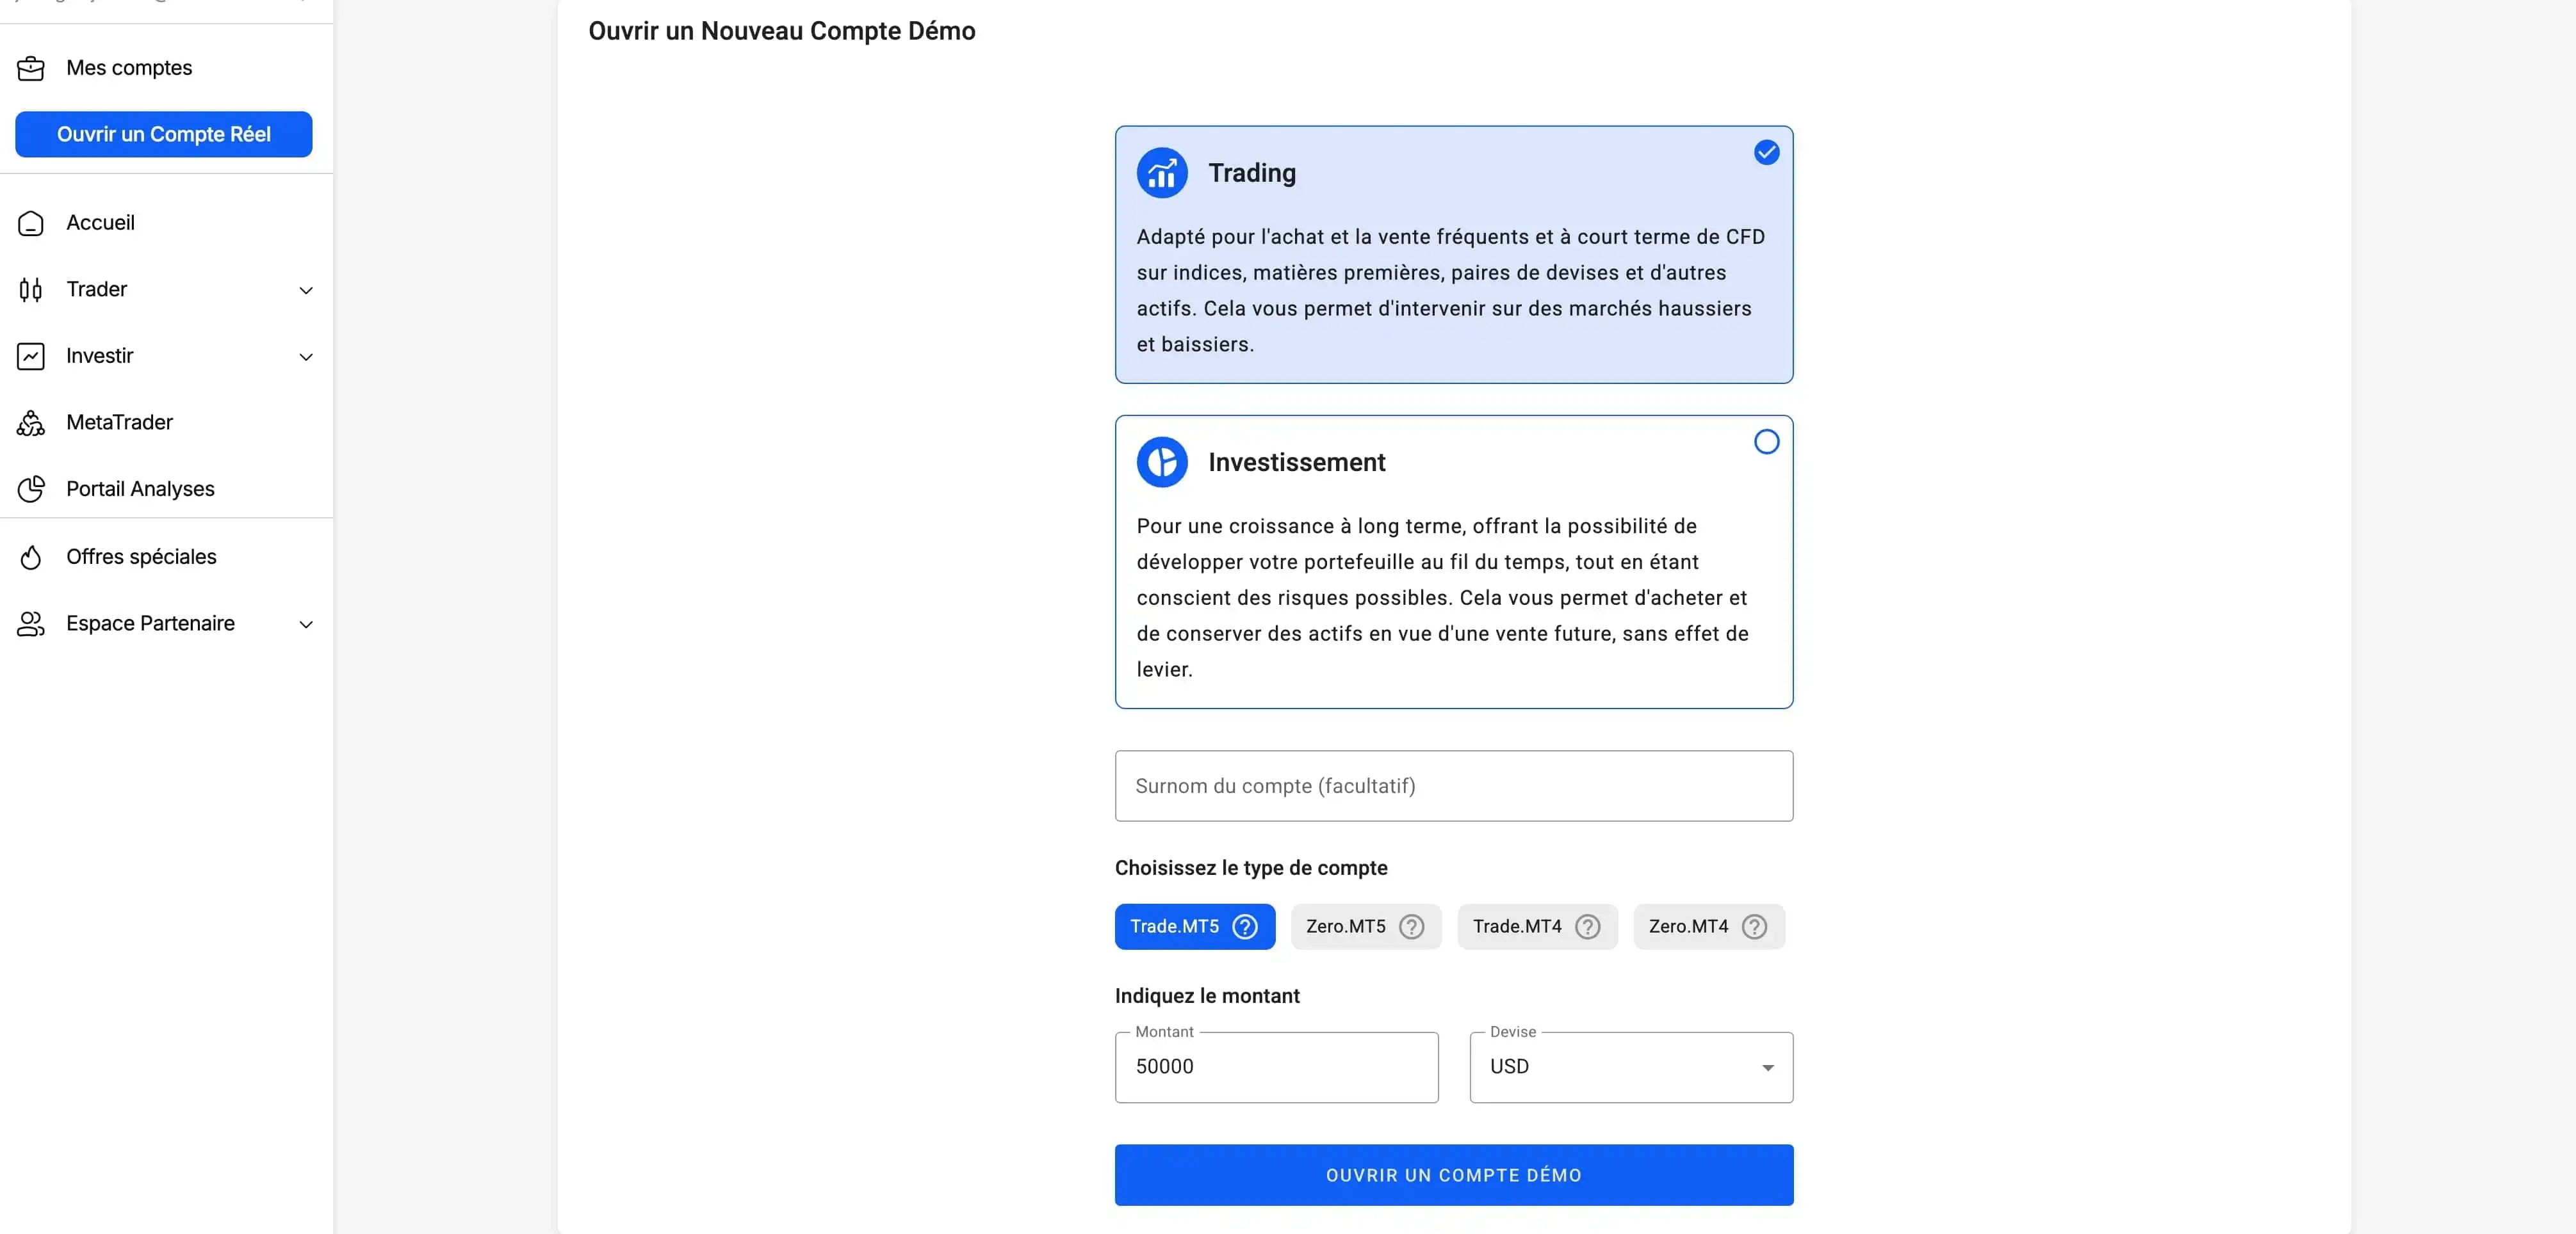The height and width of the screenshot is (1234, 2576).
Task: Expand the Espace Partenaire menu
Action: pos(166,623)
